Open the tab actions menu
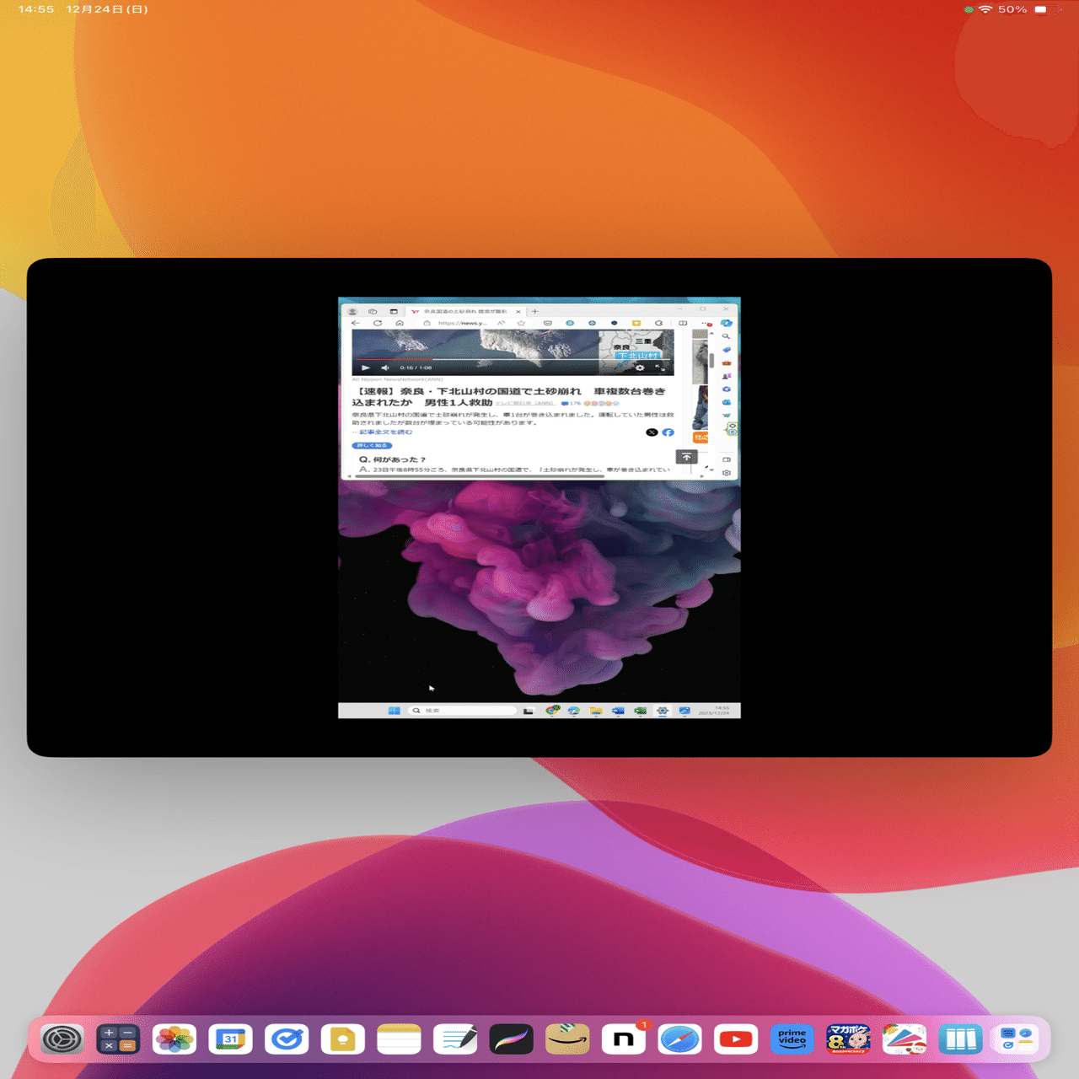This screenshot has width=1079, height=1079. pos(371,310)
